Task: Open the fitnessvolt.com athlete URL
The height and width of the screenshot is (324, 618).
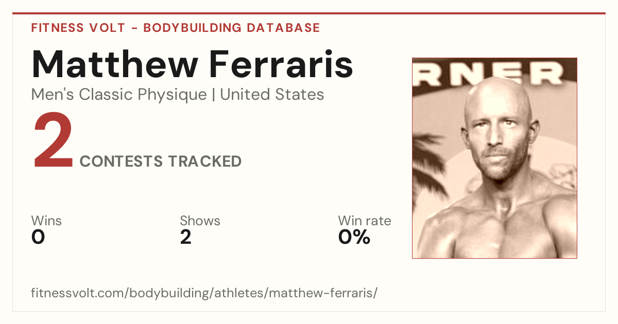Action: (x=204, y=294)
